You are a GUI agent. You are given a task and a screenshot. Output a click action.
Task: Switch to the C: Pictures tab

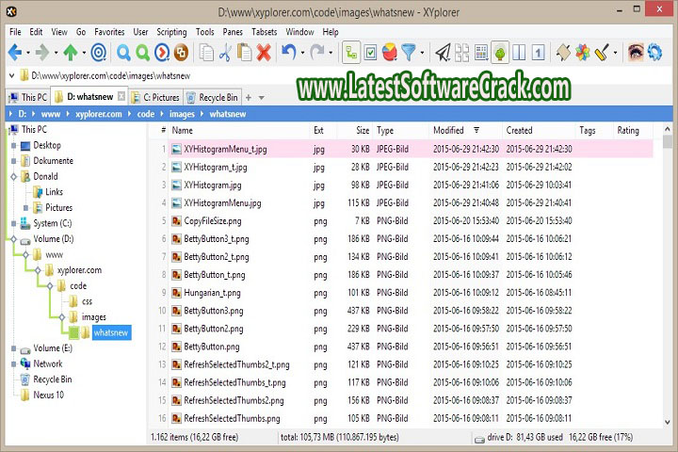pos(155,97)
